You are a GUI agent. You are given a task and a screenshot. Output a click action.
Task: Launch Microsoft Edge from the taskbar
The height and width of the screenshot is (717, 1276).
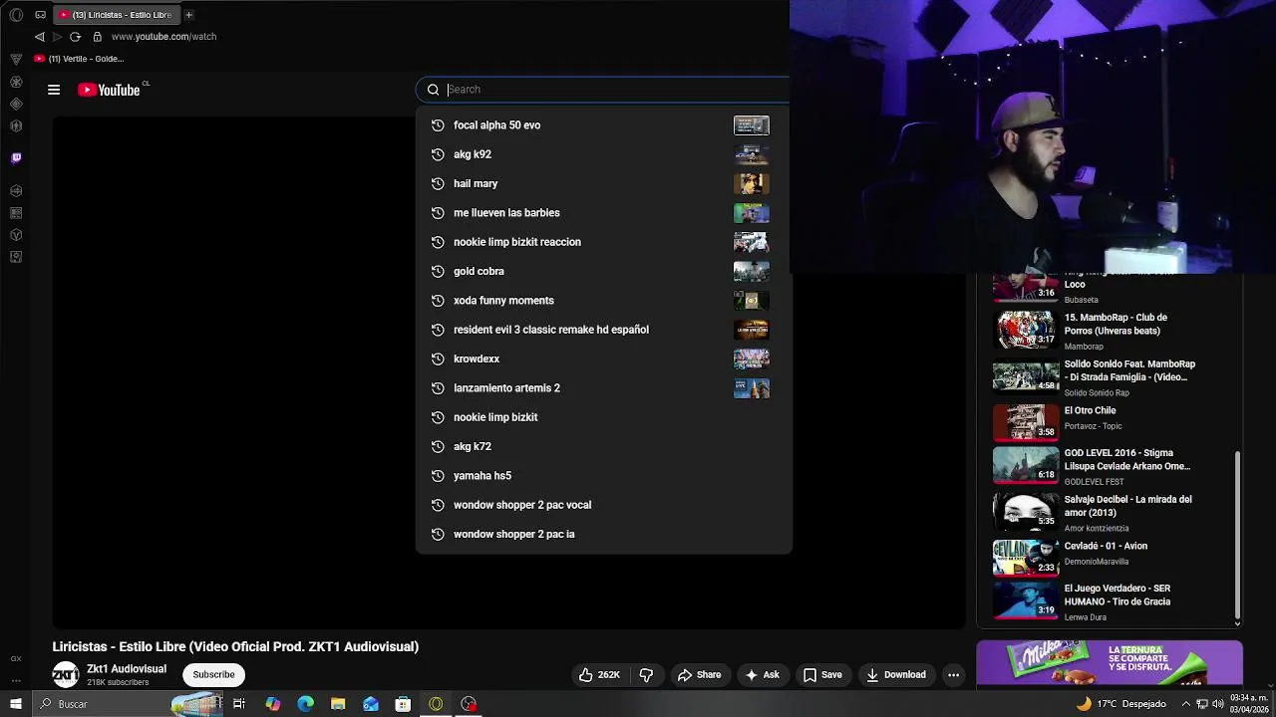click(x=305, y=704)
